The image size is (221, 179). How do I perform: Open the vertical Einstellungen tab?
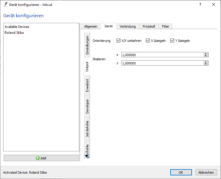[x=87, y=45]
